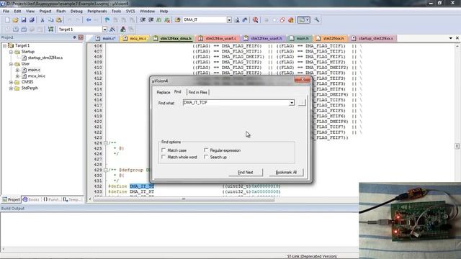Click fold marker on line 429
This screenshot has height=259, width=461.
tap(105, 170)
